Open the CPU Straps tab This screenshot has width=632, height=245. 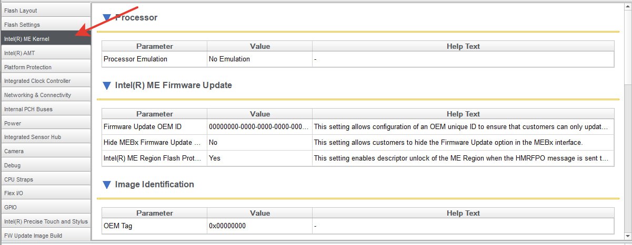pos(45,179)
